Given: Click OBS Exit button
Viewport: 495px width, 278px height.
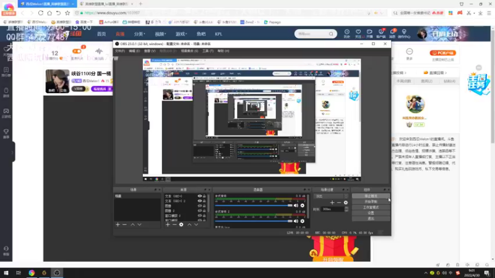Looking at the screenshot, I should 371,219.
